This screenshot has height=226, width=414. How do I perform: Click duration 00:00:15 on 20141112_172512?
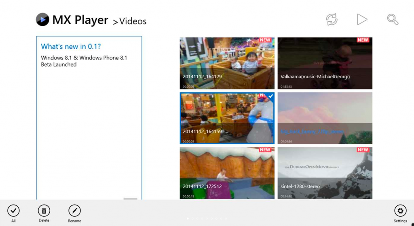(188, 196)
